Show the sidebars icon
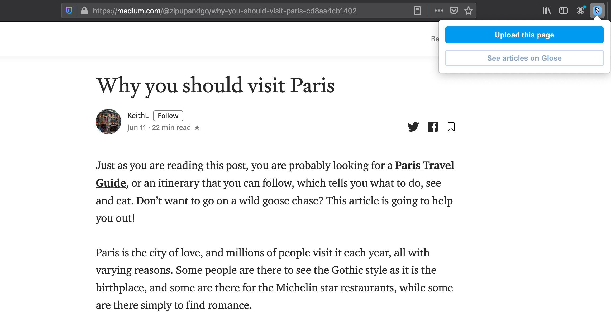This screenshot has height=327, width=611. [x=563, y=11]
